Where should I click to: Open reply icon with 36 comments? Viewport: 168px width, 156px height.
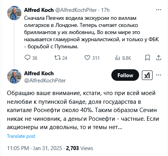(x=27, y=58)
